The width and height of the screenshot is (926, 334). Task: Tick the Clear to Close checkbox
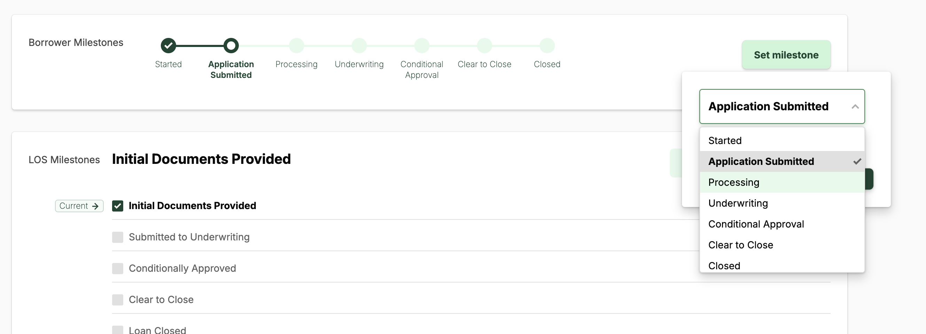(x=118, y=300)
